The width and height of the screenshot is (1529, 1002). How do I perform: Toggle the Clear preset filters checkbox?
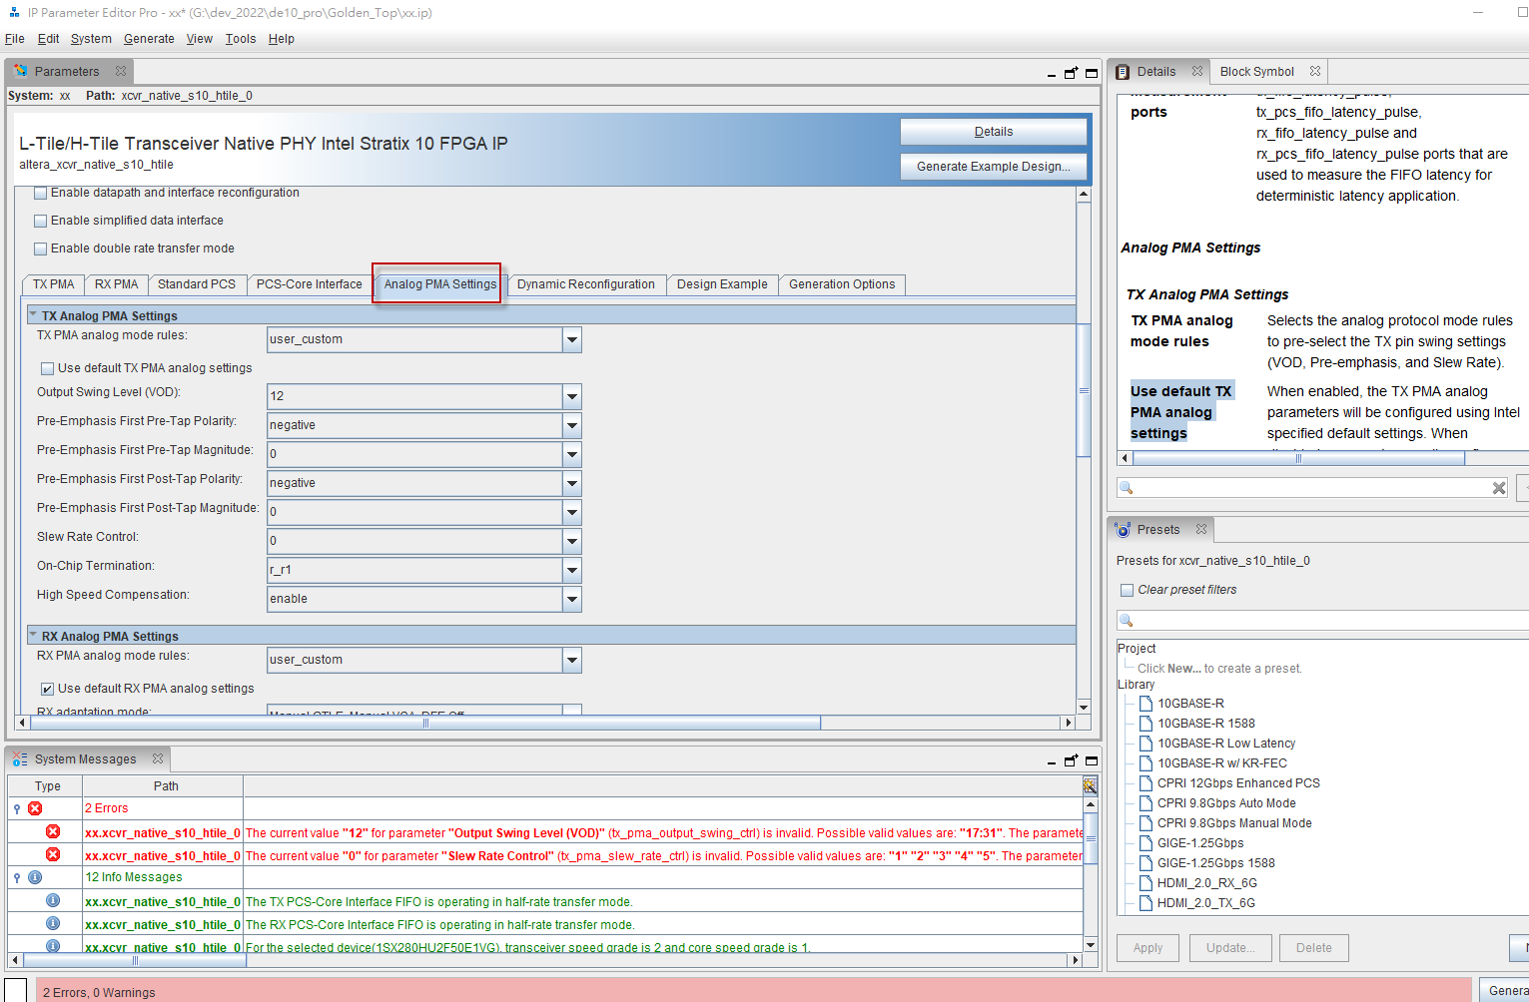[x=1127, y=590]
